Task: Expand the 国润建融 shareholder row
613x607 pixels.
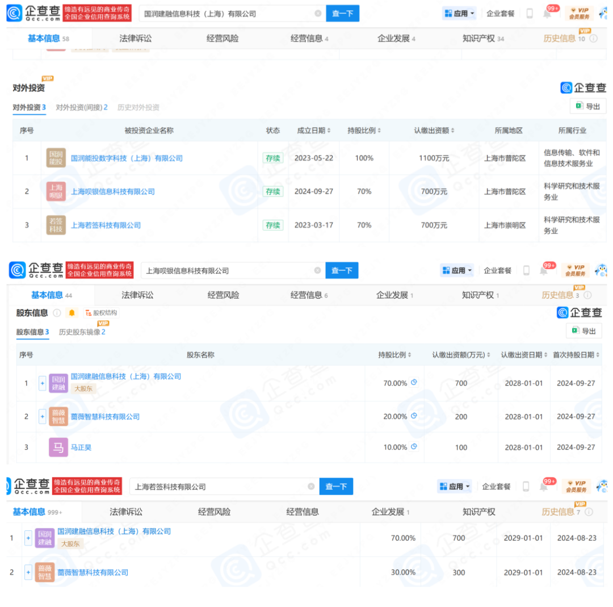Action: pos(43,383)
